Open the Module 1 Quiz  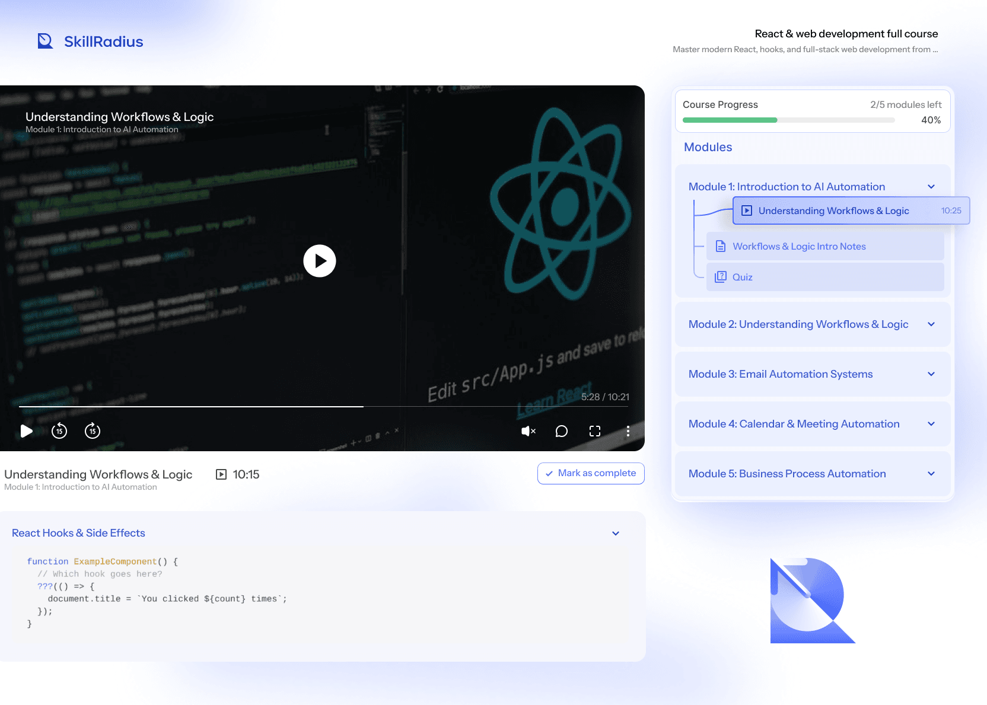pyautogui.click(x=825, y=277)
